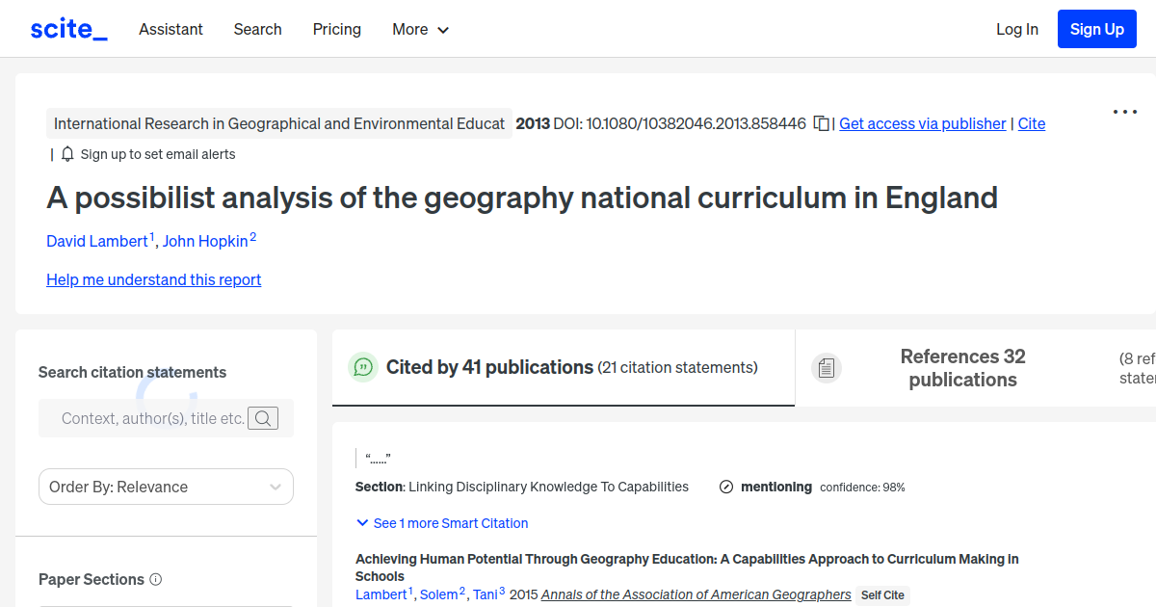Click the confidence: 98% indicator

pyautogui.click(x=861, y=488)
